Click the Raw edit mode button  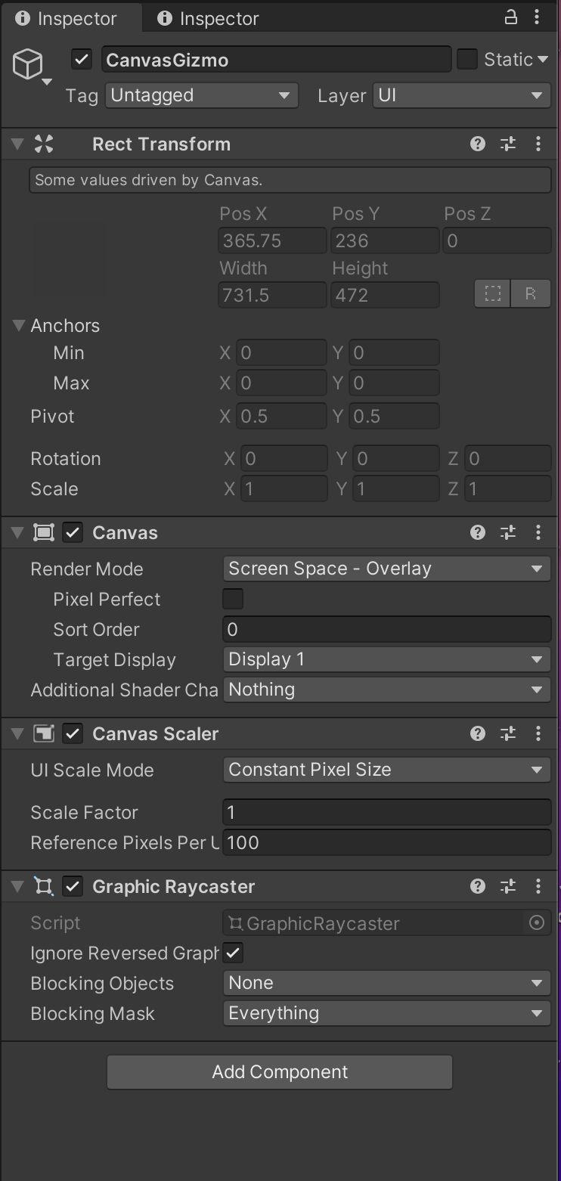point(530,293)
